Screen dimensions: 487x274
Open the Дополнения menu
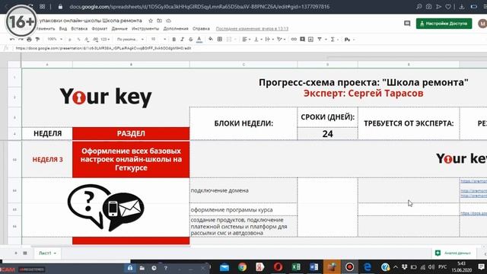pos(176,29)
